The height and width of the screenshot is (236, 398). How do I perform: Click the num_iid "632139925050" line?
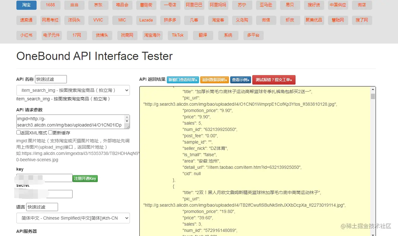tap(210, 129)
